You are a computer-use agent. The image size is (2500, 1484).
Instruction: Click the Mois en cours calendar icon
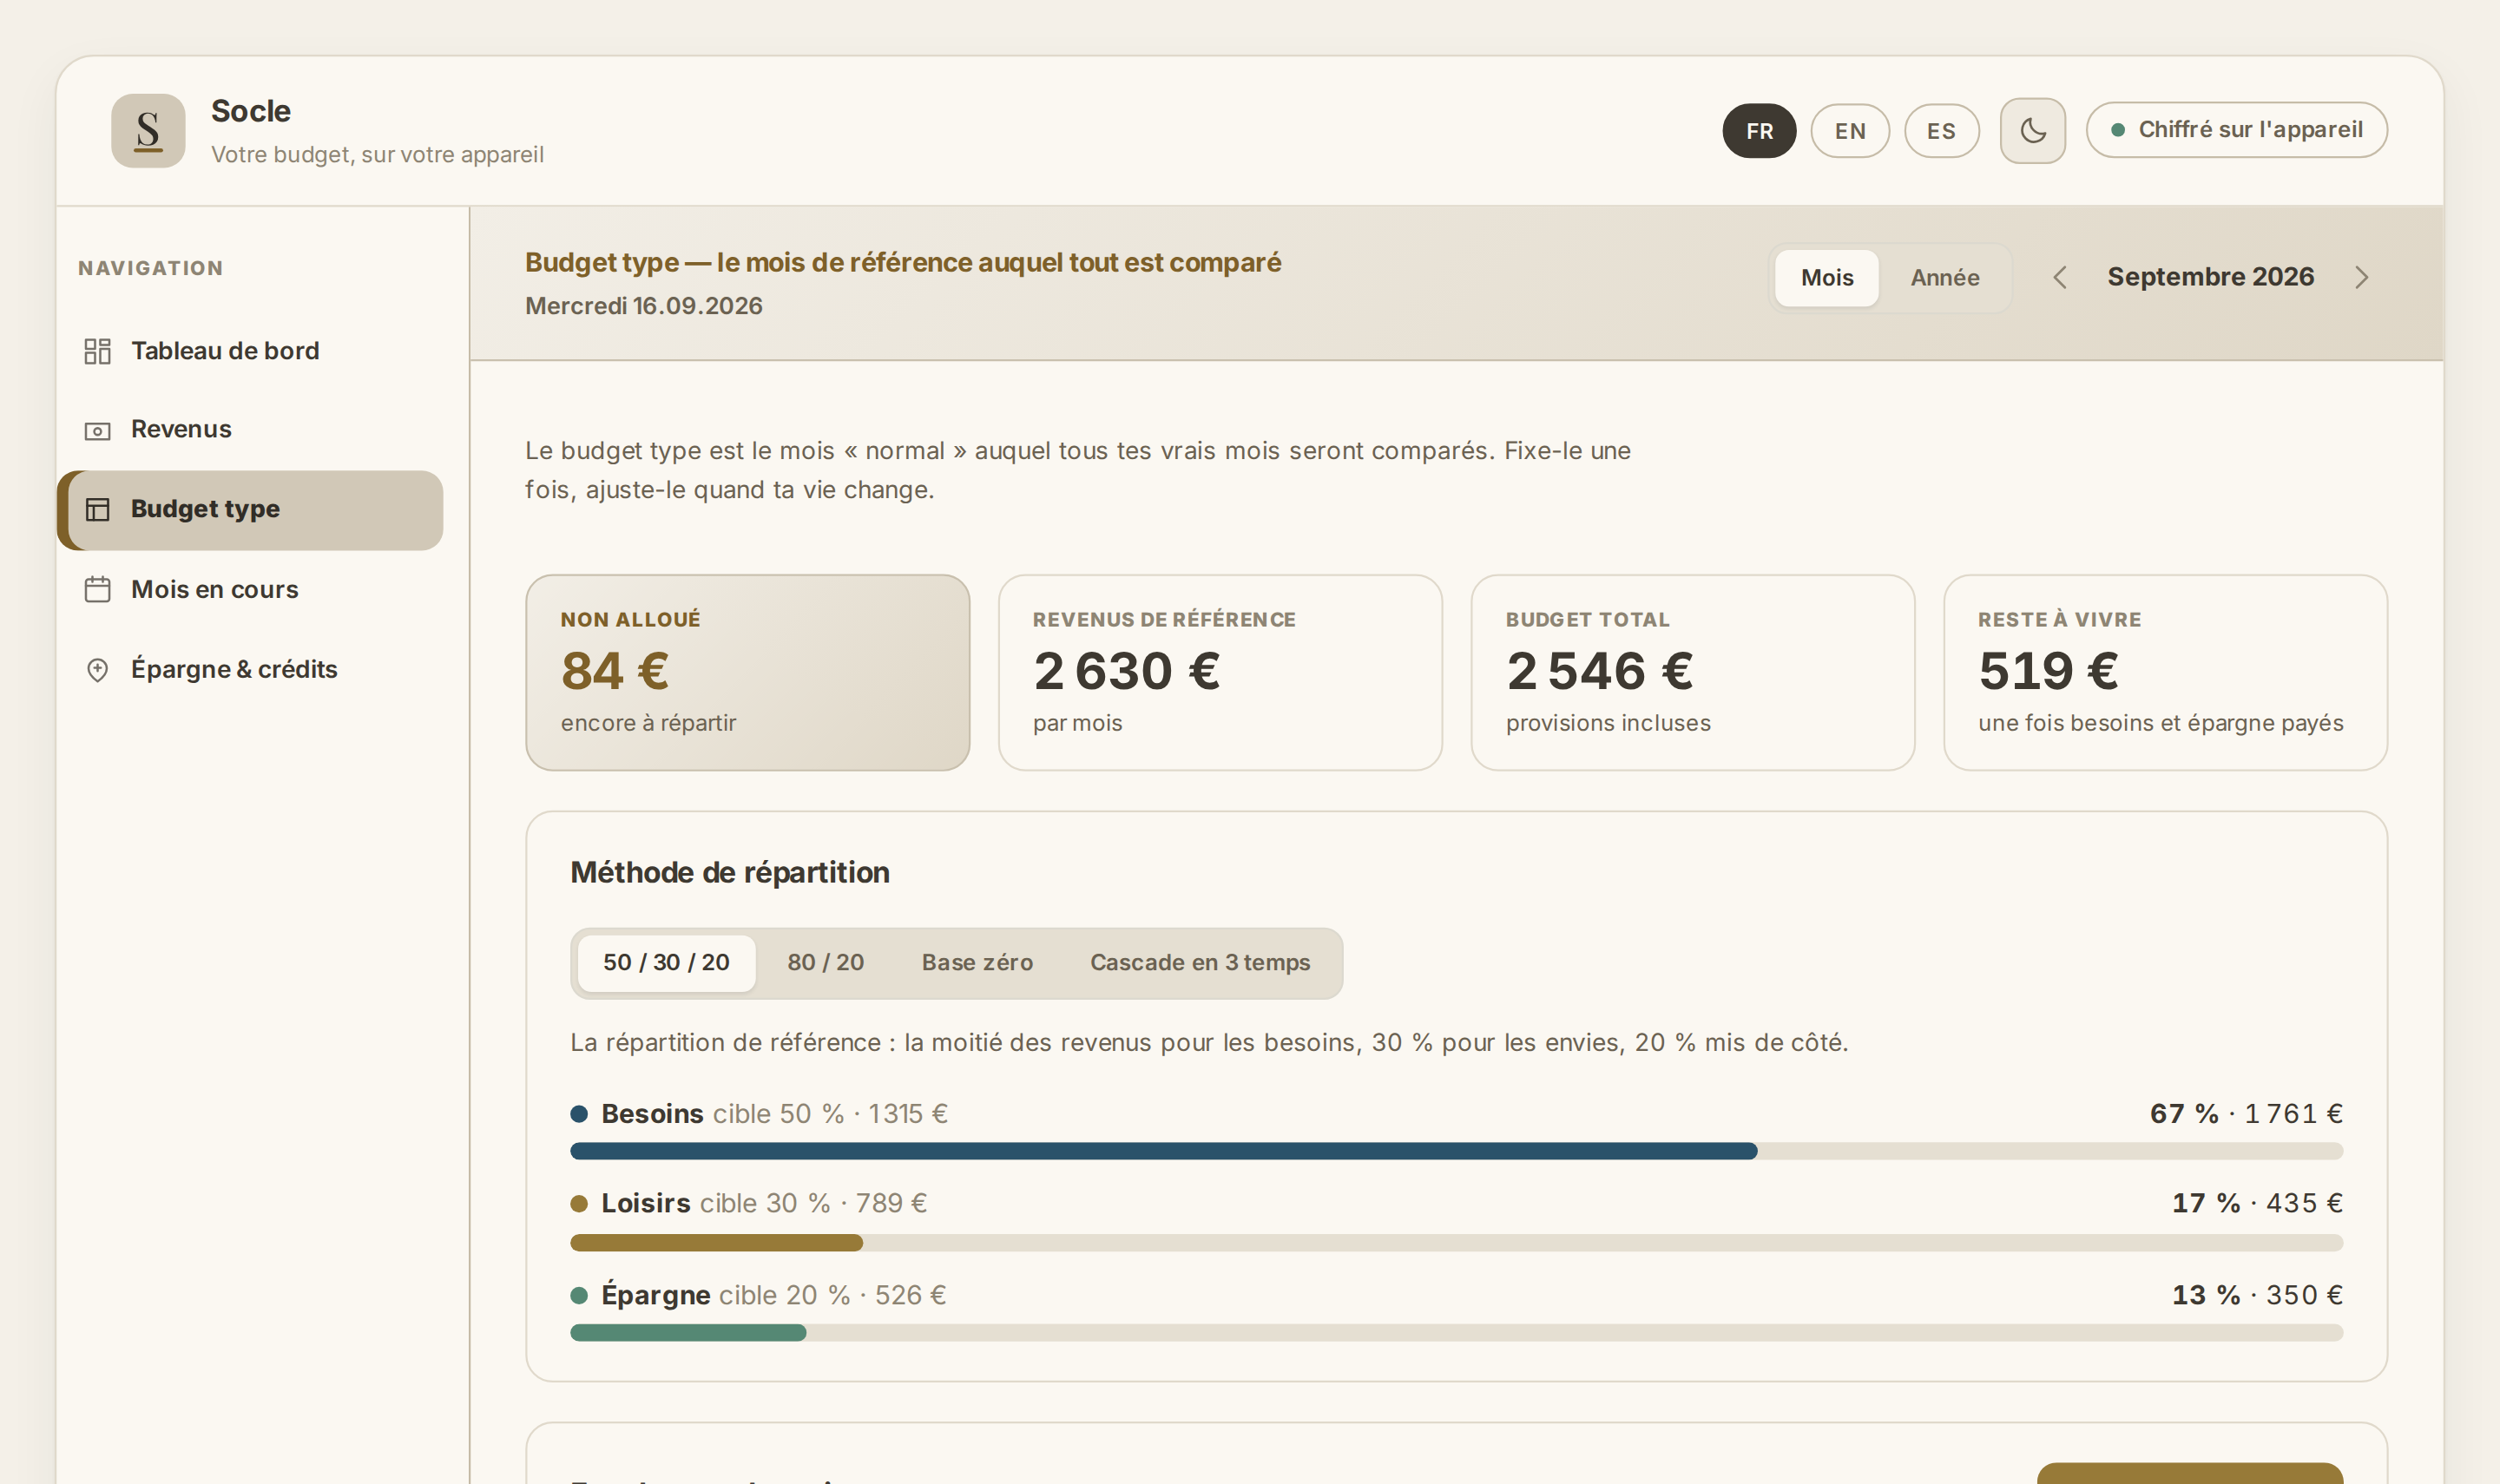coord(97,589)
